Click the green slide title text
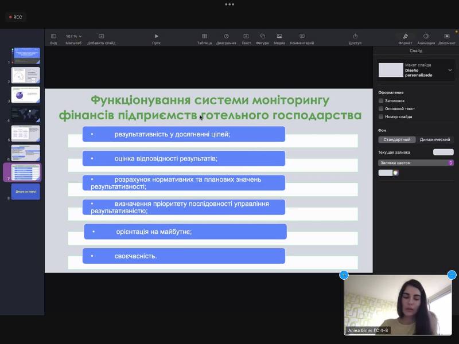Image resolution: width=459 pixels, height=344 pixels. (x=210, y=108)
